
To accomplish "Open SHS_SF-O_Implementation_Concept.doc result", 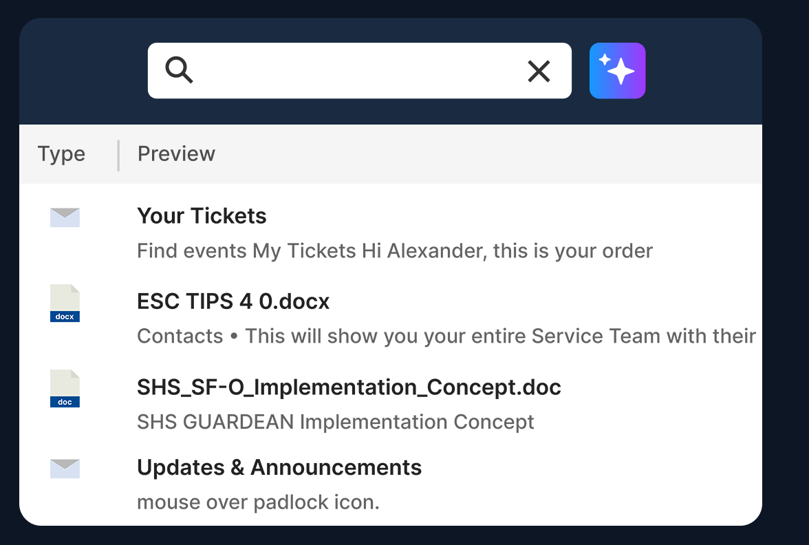I will [x=349, y=387].
